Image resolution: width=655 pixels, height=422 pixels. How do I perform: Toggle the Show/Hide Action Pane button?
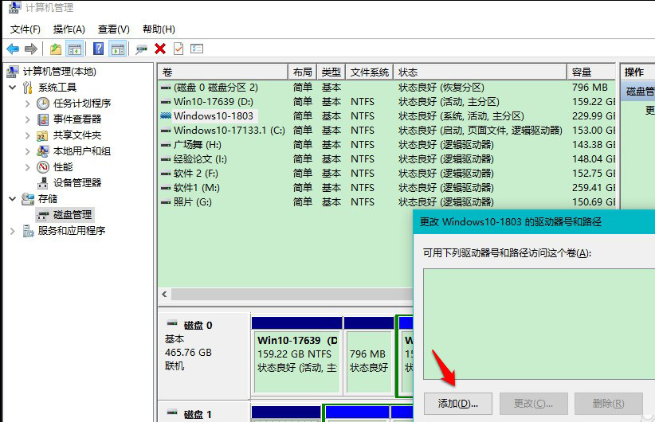(117, 49)
